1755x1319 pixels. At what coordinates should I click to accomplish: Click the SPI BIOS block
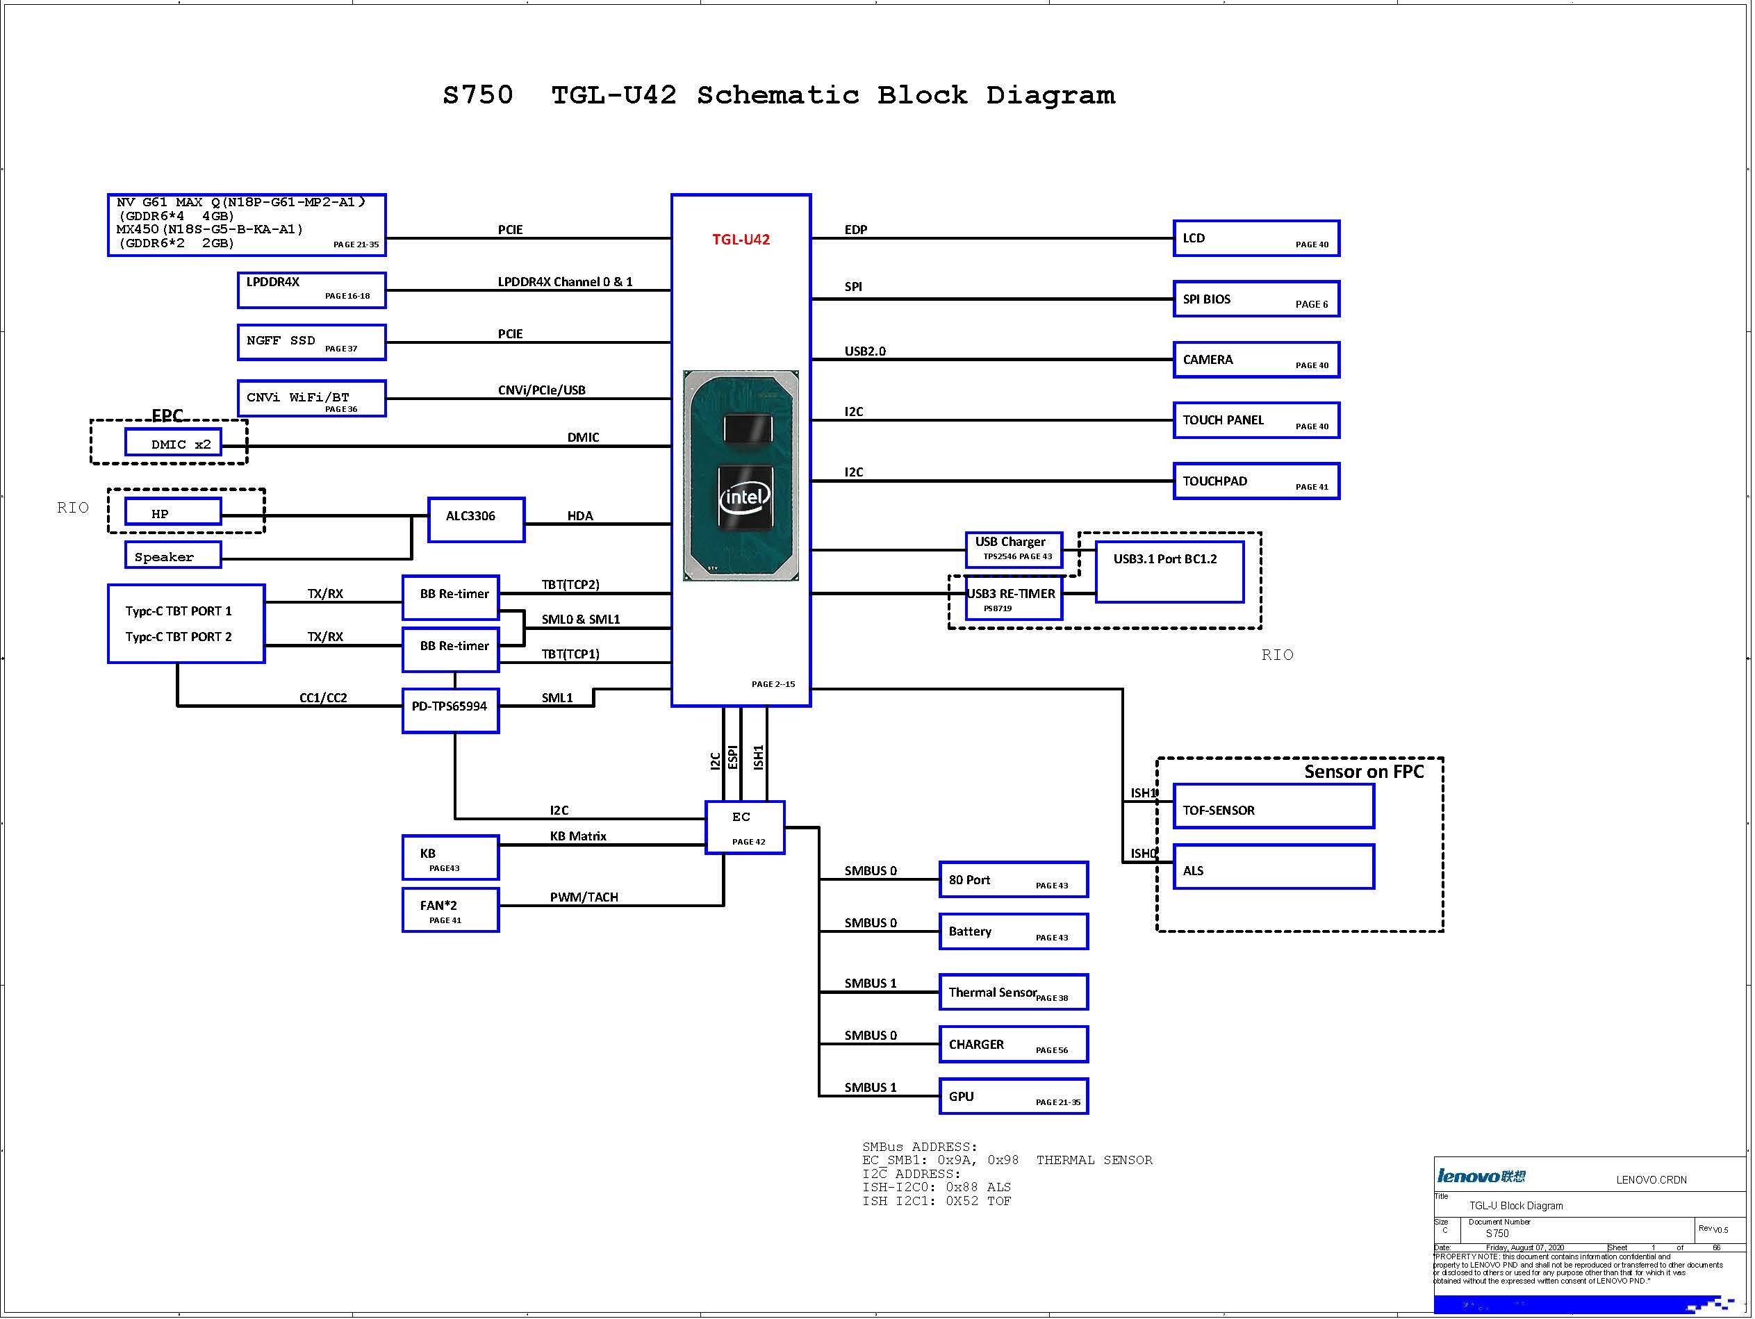tap(1257, 299)
